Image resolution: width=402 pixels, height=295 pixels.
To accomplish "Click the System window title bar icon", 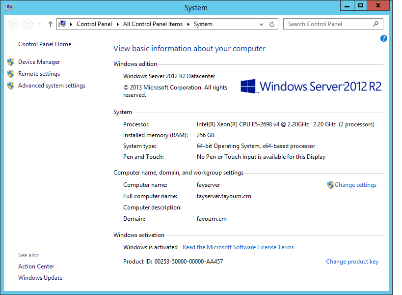I will pyautogui.click(x=9, y=7).
